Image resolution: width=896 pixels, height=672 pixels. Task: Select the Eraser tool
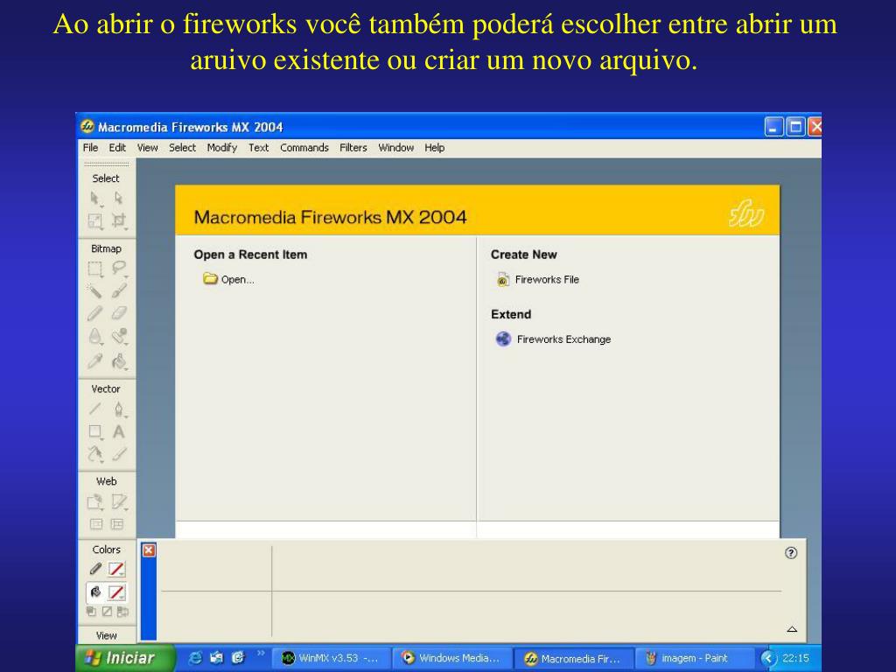click(x=119, y=313)
